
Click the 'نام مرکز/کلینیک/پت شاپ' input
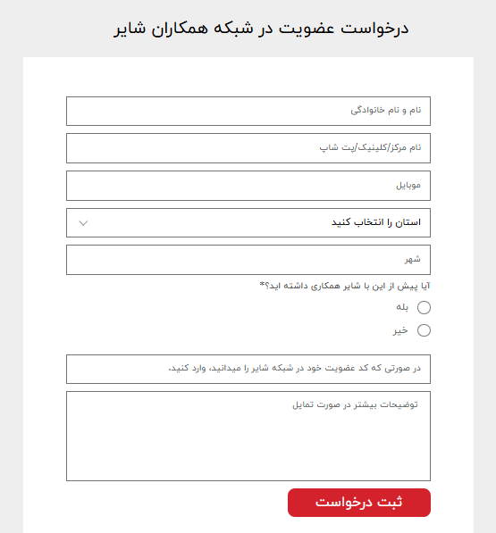click(x=248, y=148)
